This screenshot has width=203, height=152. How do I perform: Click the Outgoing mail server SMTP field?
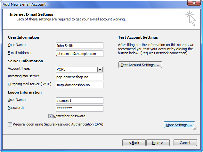(79, 85)
